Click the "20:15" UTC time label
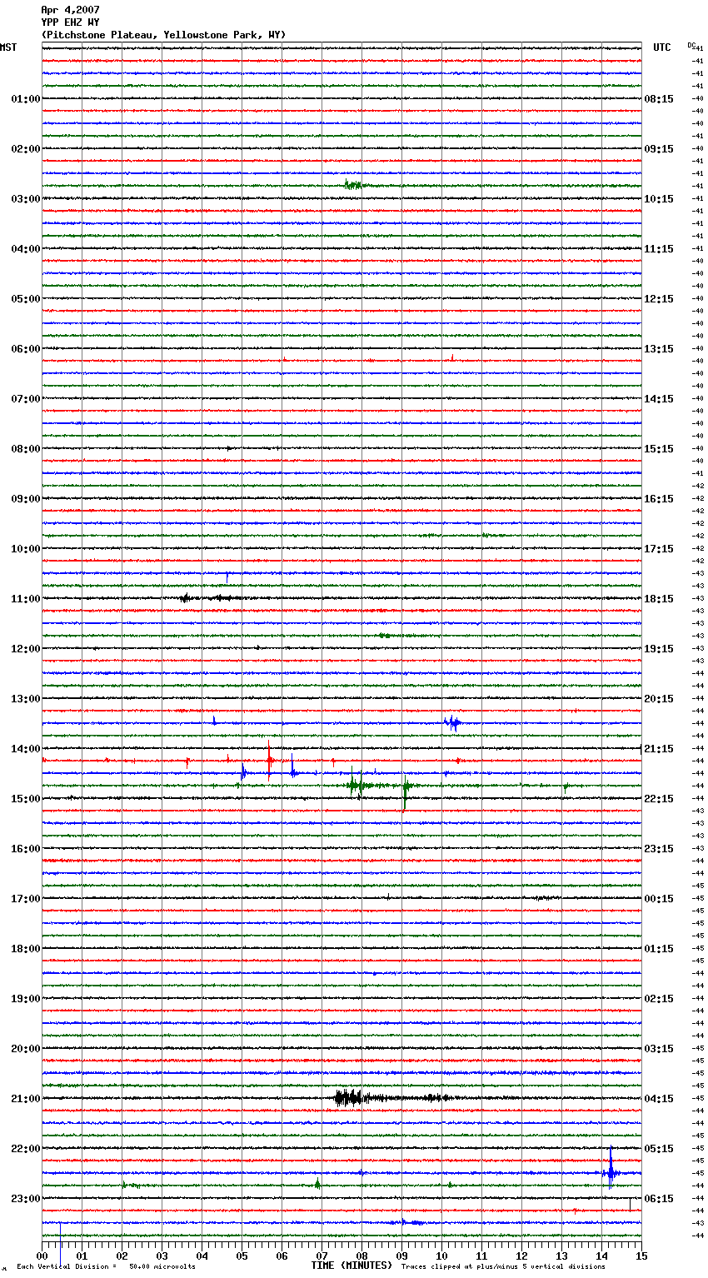The width and height of the screenshot is (708, 1278). 659,699
